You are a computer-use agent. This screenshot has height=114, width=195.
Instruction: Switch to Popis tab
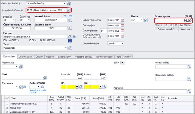tap(118, 57)
